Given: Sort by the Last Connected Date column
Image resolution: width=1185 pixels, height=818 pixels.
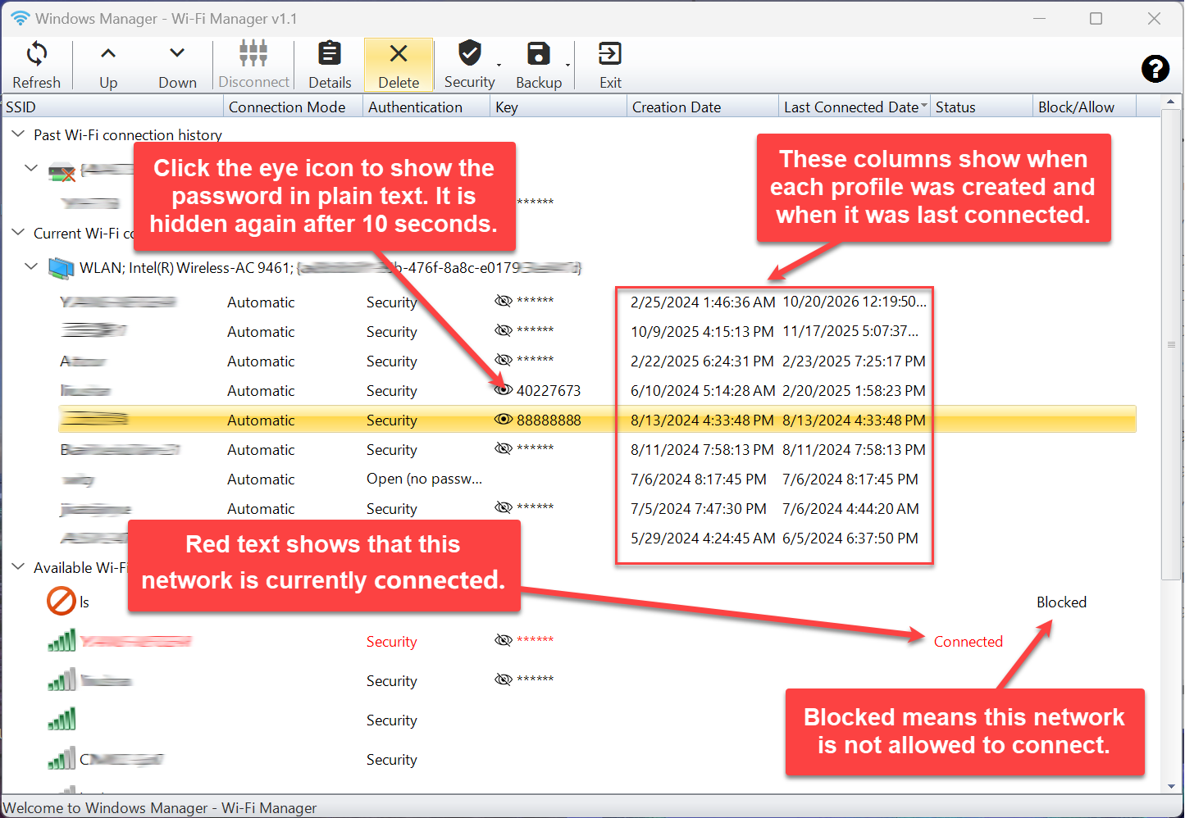Looking at the screenshot, I should tap(855, 107).
